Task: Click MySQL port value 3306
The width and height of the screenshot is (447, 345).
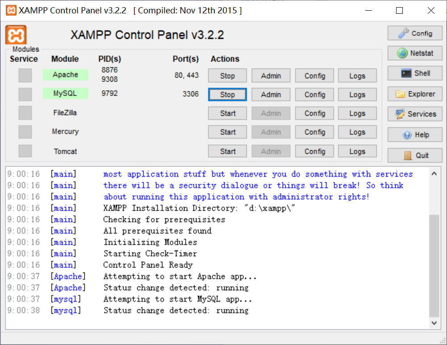Action: pos(190,94)
